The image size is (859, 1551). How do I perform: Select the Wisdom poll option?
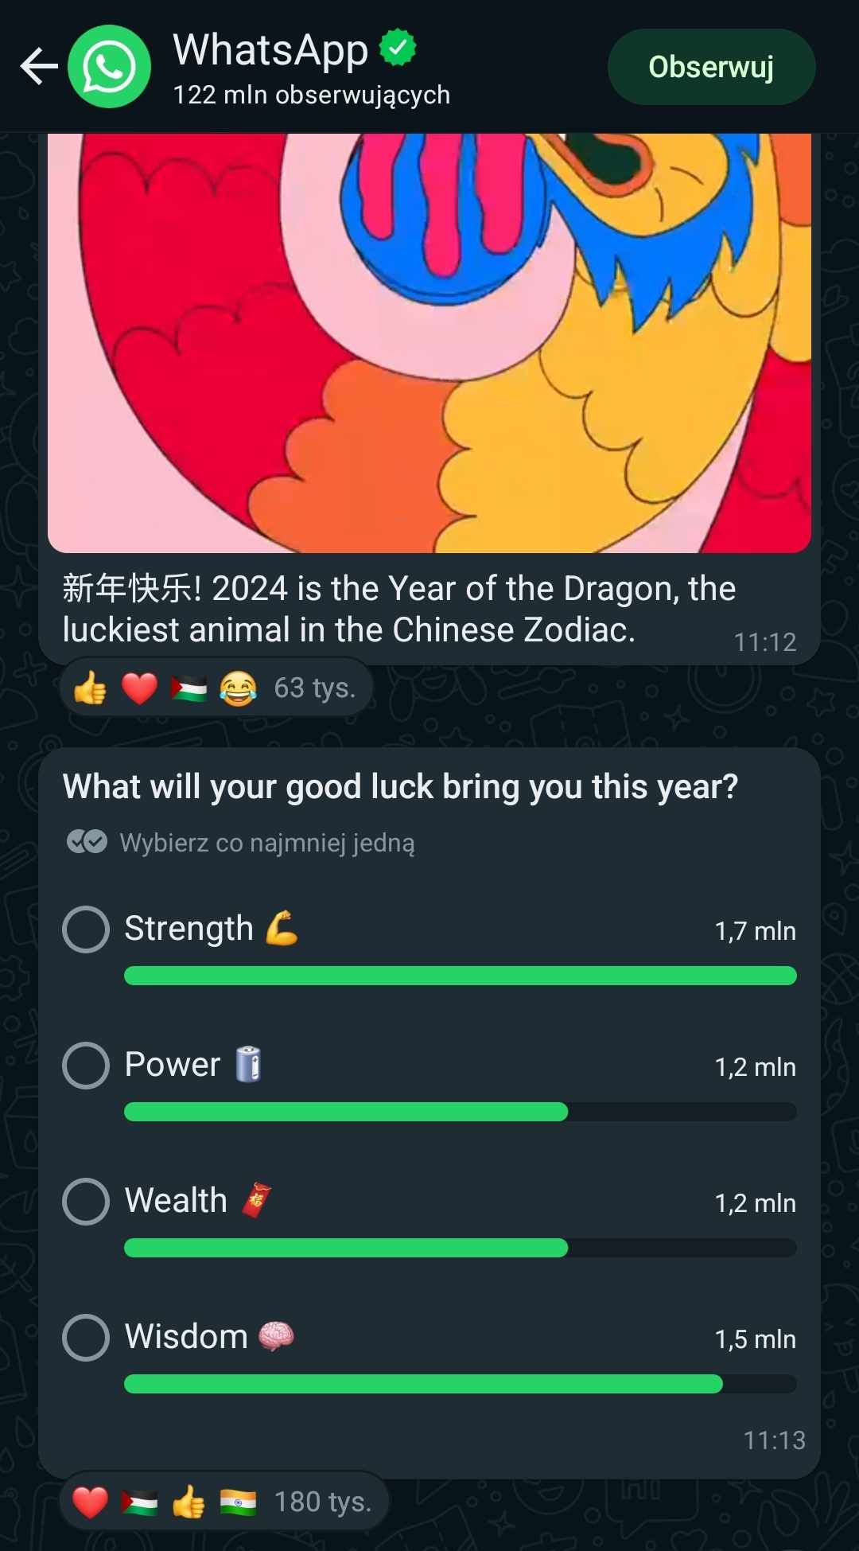pyautogui.click(x=86, y=1338)
